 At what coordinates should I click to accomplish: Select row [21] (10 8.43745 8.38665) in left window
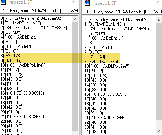tap(22, 117)
